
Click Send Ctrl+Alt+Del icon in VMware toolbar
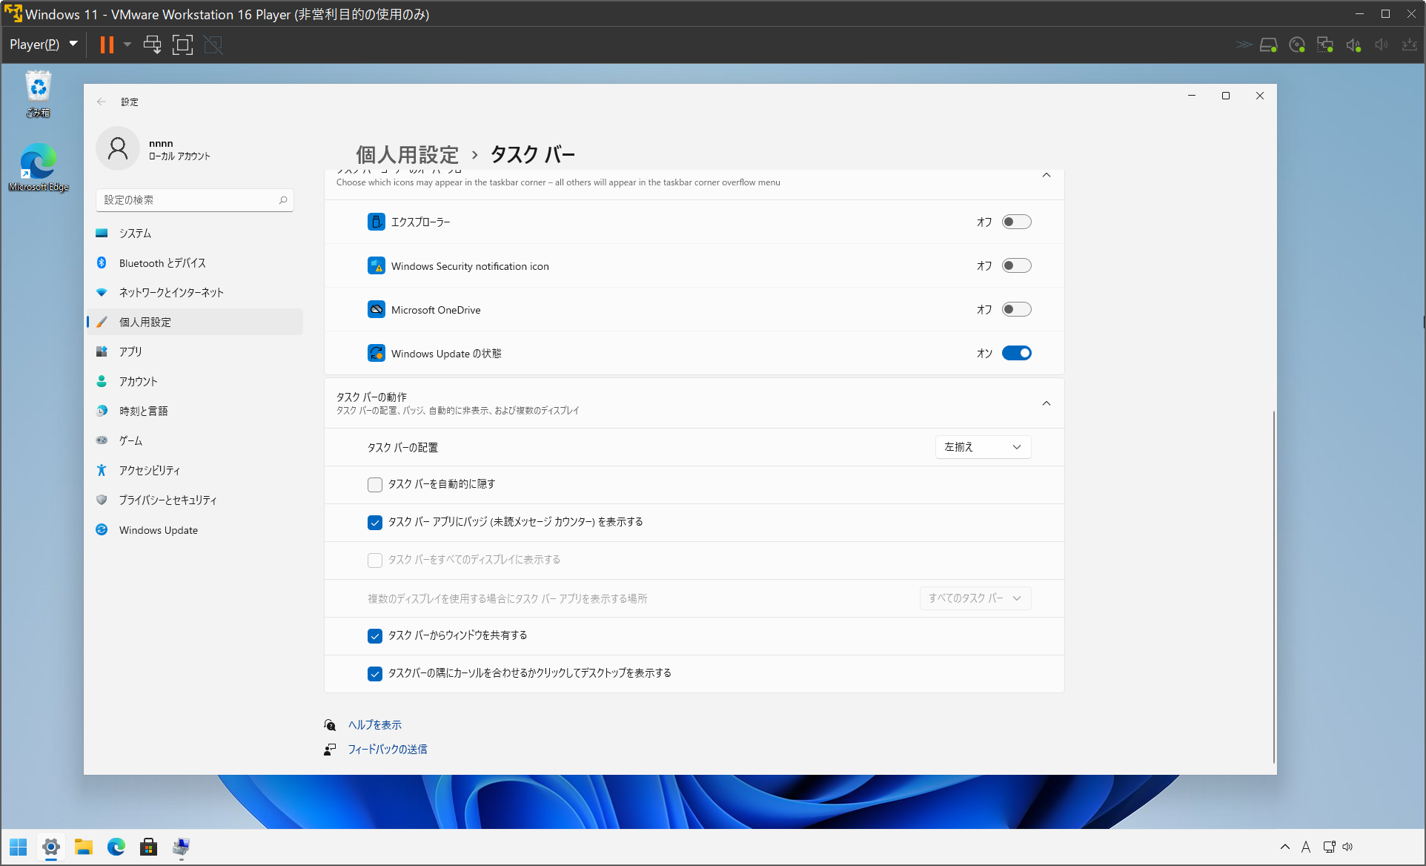[x=152, y=44]
